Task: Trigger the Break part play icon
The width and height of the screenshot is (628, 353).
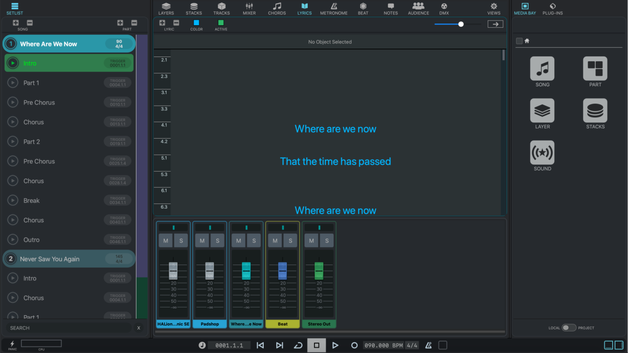Action: [13, 200]
